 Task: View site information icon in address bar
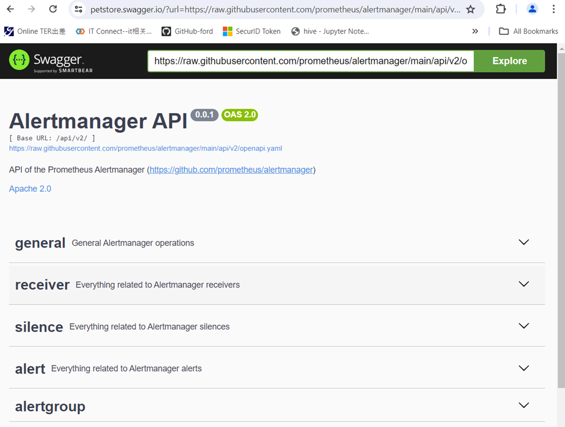point(79,9)
